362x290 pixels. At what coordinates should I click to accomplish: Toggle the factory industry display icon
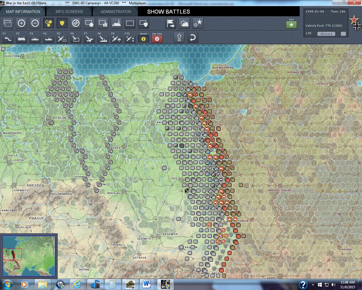117,23
